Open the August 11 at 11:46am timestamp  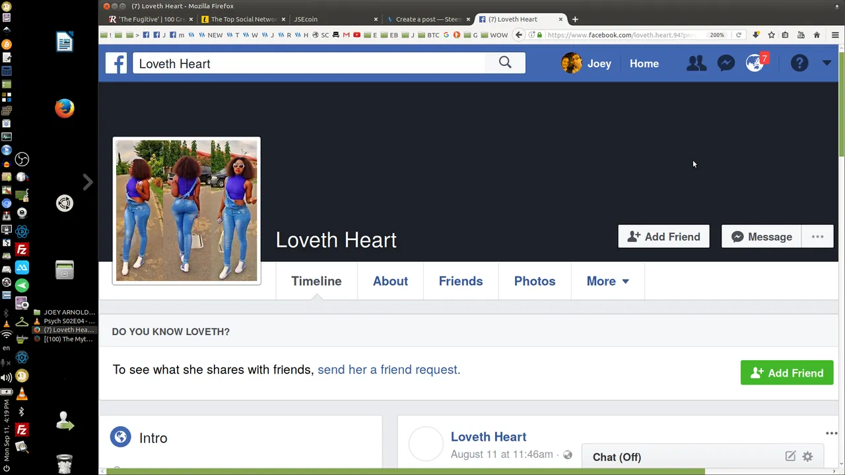[x=502, y=454]
